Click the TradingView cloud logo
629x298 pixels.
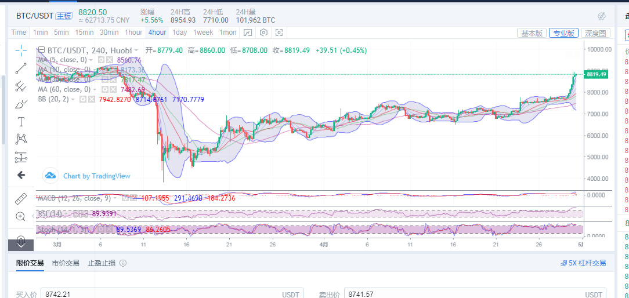click(x=50, y=176)
